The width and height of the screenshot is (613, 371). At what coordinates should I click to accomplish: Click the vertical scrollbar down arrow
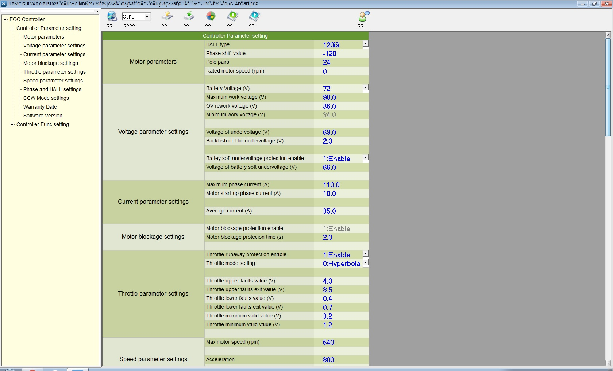click(x=608, y=363)
